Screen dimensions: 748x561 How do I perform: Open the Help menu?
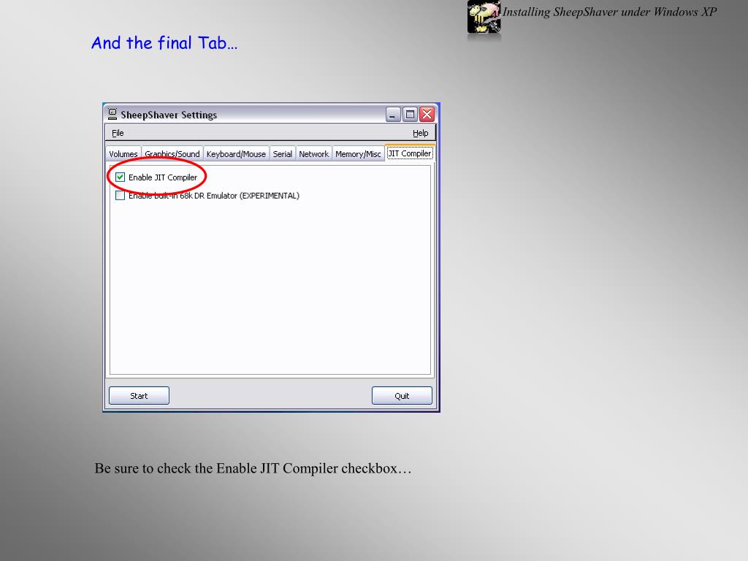coord(420,133)
